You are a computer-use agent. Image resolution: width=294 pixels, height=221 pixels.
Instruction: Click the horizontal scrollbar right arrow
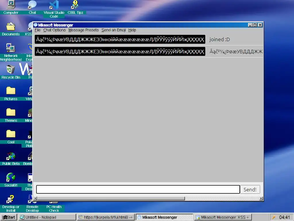pyautogui.click(x=261, y=199)
